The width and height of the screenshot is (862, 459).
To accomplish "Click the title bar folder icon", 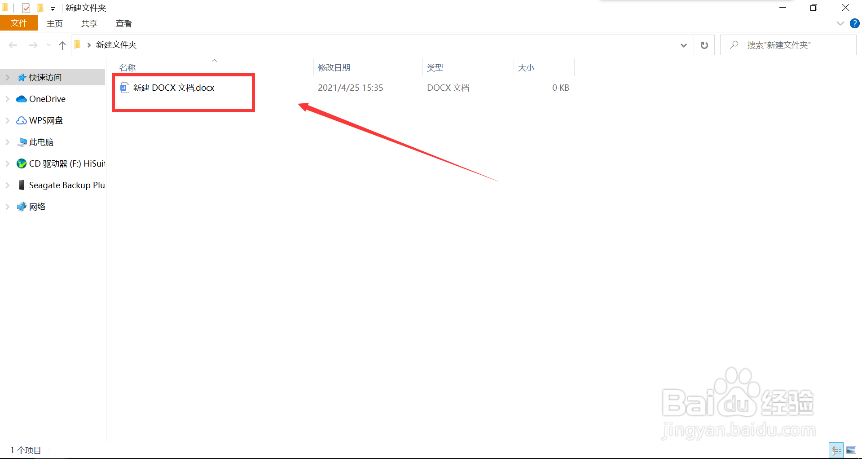I will click(5, 7).
